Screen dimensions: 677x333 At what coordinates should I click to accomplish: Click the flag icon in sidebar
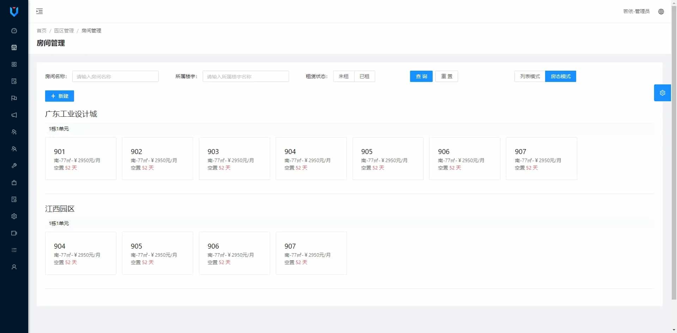(x=14, y=98)
